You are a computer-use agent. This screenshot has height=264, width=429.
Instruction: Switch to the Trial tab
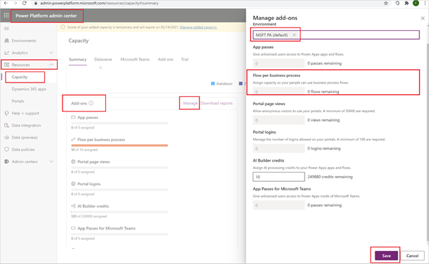(x=185, y=59)
